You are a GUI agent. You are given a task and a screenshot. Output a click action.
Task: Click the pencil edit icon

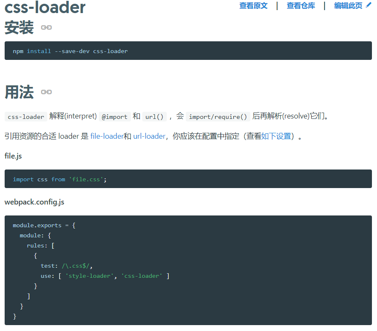(x=369, y=5)
